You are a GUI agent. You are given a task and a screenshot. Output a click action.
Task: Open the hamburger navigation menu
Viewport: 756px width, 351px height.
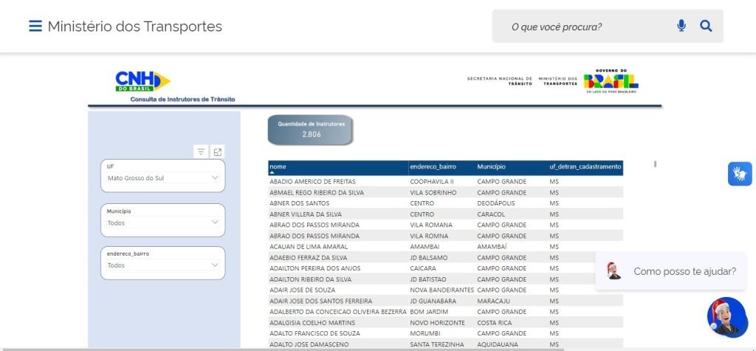coord(35,27)
